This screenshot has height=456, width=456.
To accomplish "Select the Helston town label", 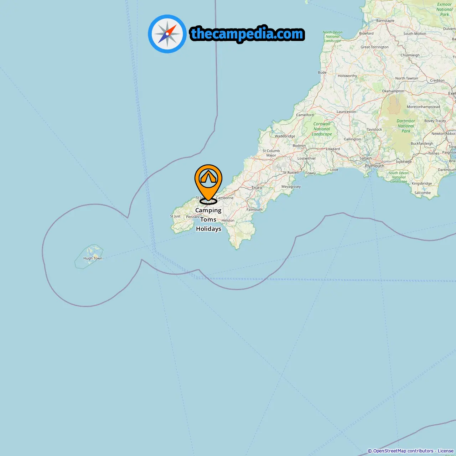I will 228,221.
